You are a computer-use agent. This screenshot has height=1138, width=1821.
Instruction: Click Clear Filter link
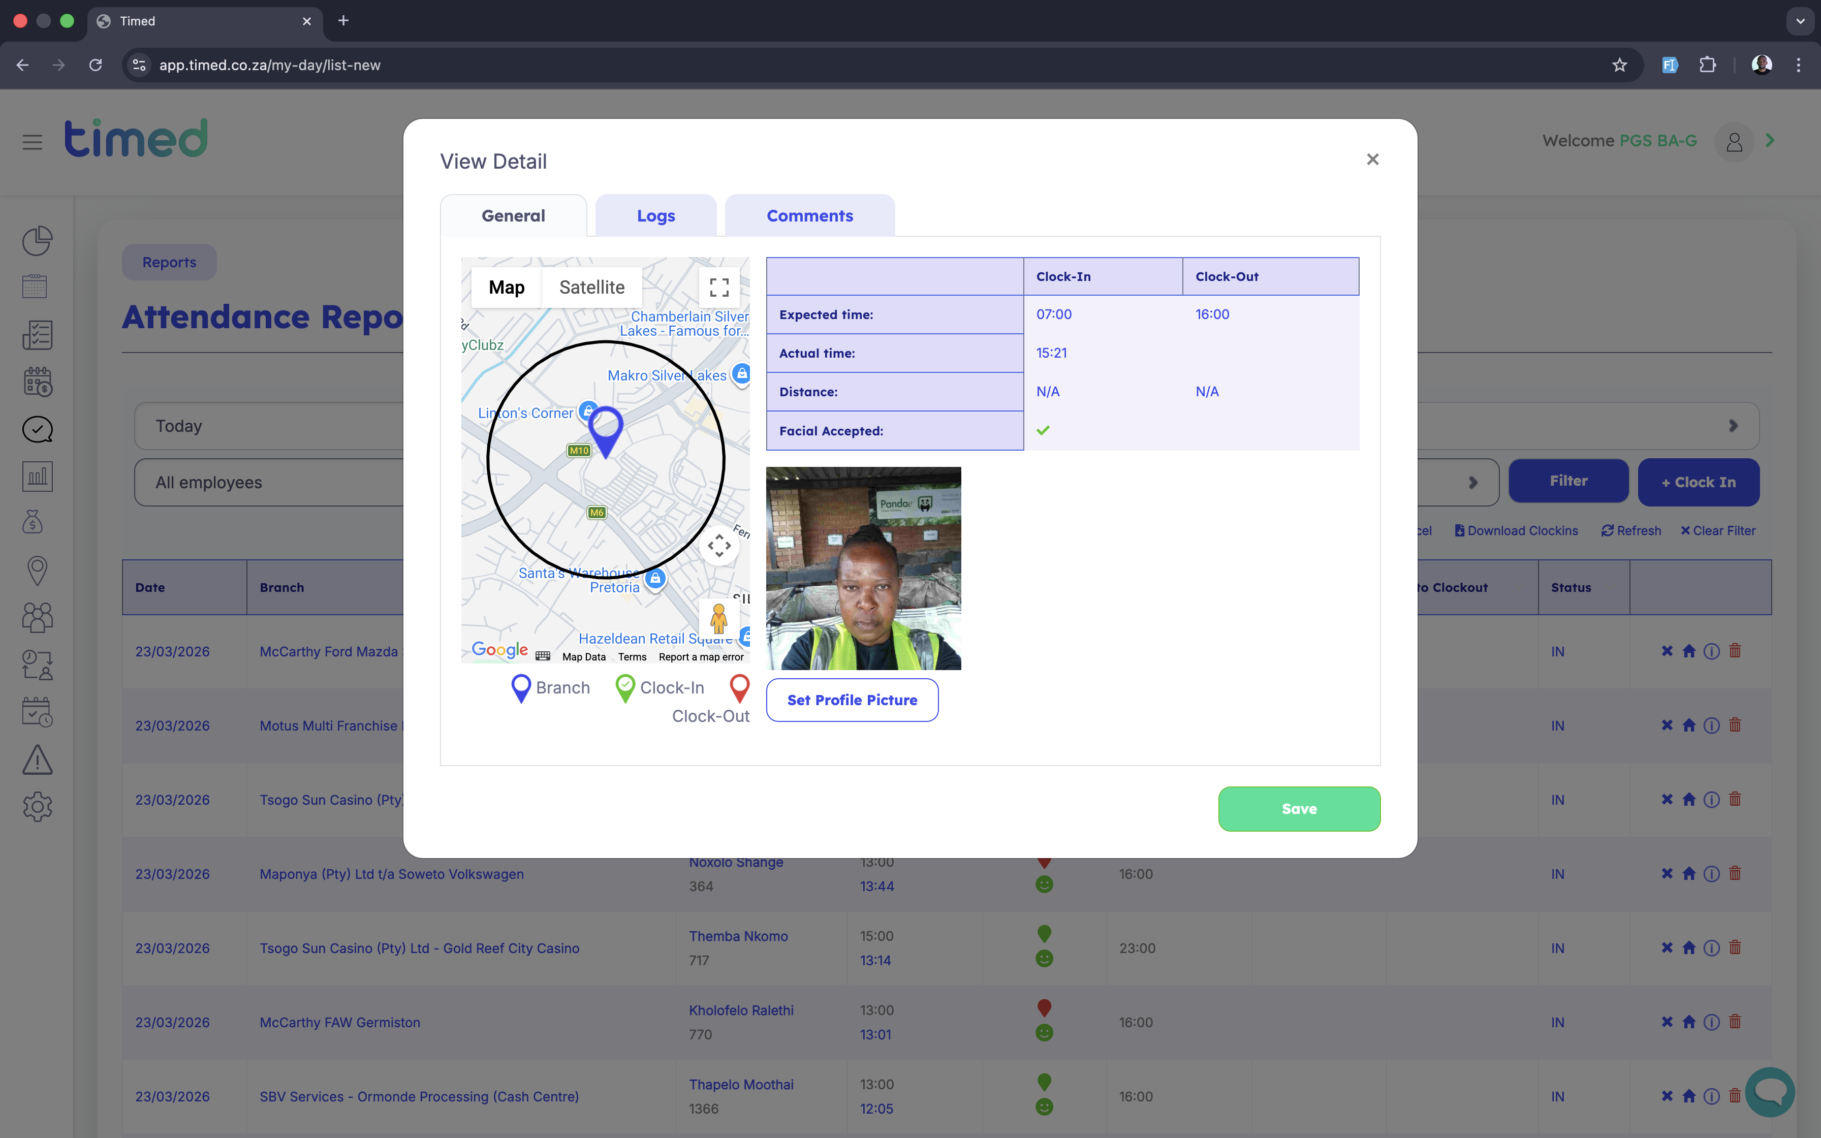point(1718,530)
